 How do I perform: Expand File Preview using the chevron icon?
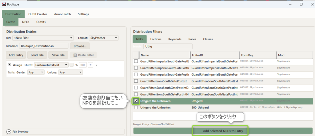coord(9,132)
